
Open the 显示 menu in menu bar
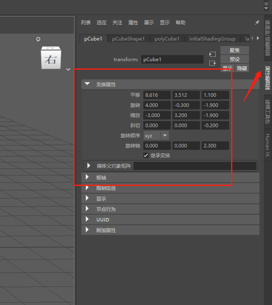click(x=165, y=23)
